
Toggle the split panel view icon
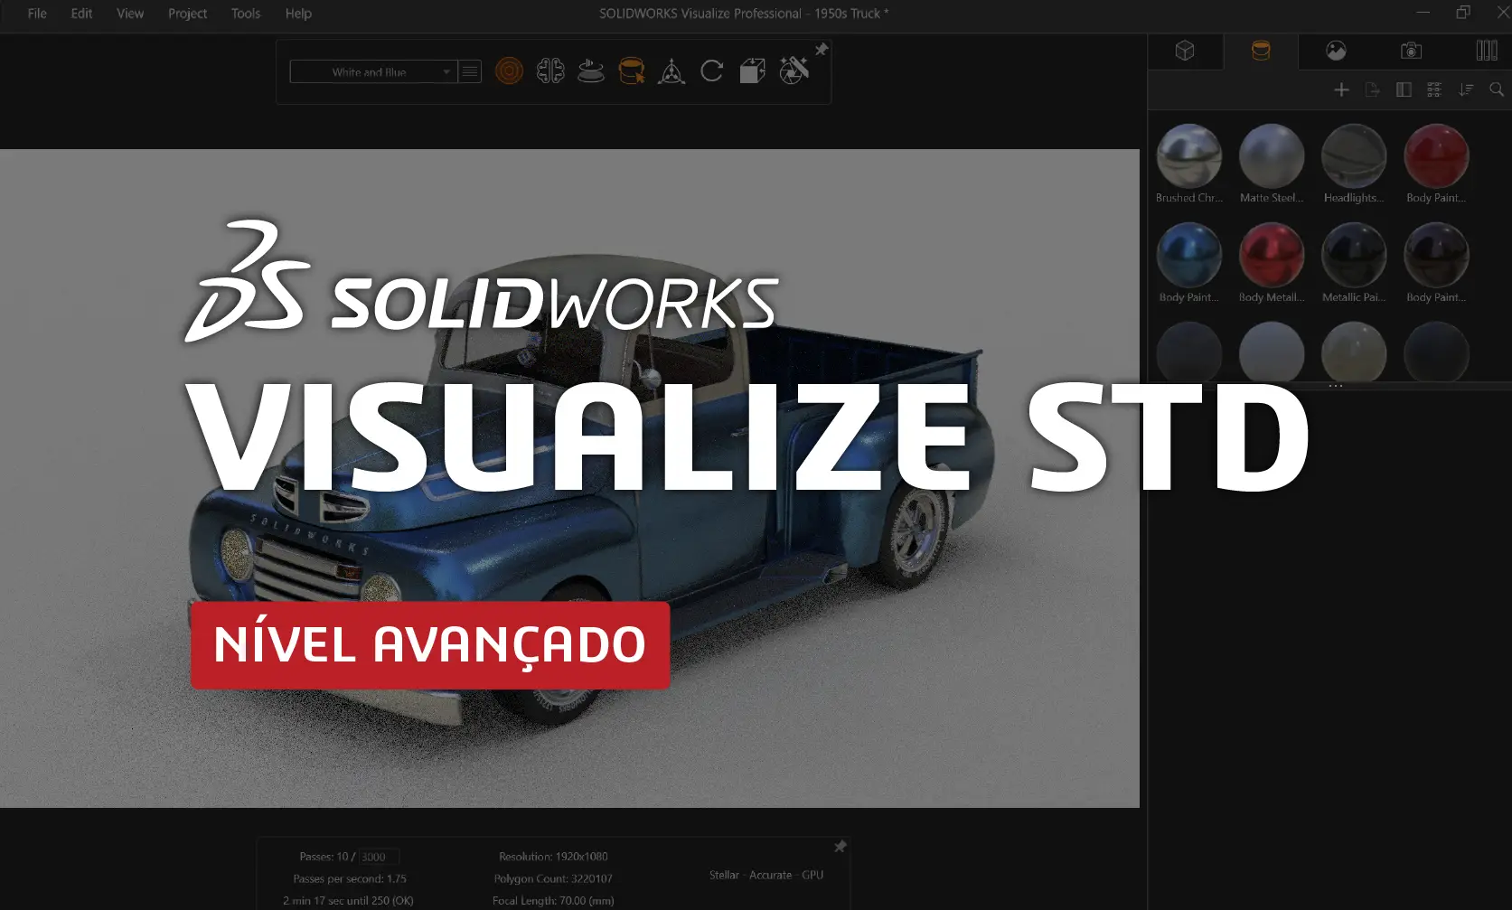tap(1404, 89)
